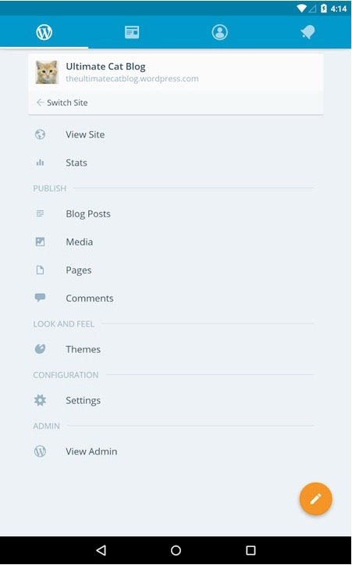Tap the Switch Site back arrow
352x565 pixels.
[40, 102]
